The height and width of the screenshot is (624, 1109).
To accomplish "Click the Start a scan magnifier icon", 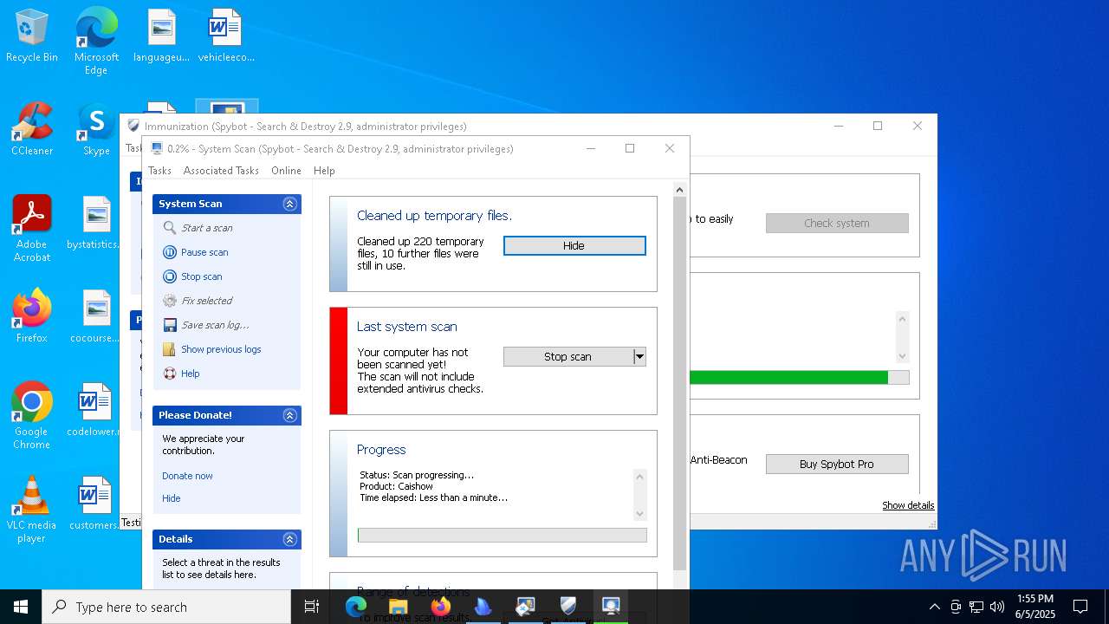I will tap(170, 228).
